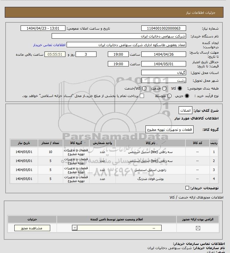230x253 pixels.
Task: Click the اعلام وضعیت مجوز توسط تامین کننده header
Action: (x=116, y=219)
